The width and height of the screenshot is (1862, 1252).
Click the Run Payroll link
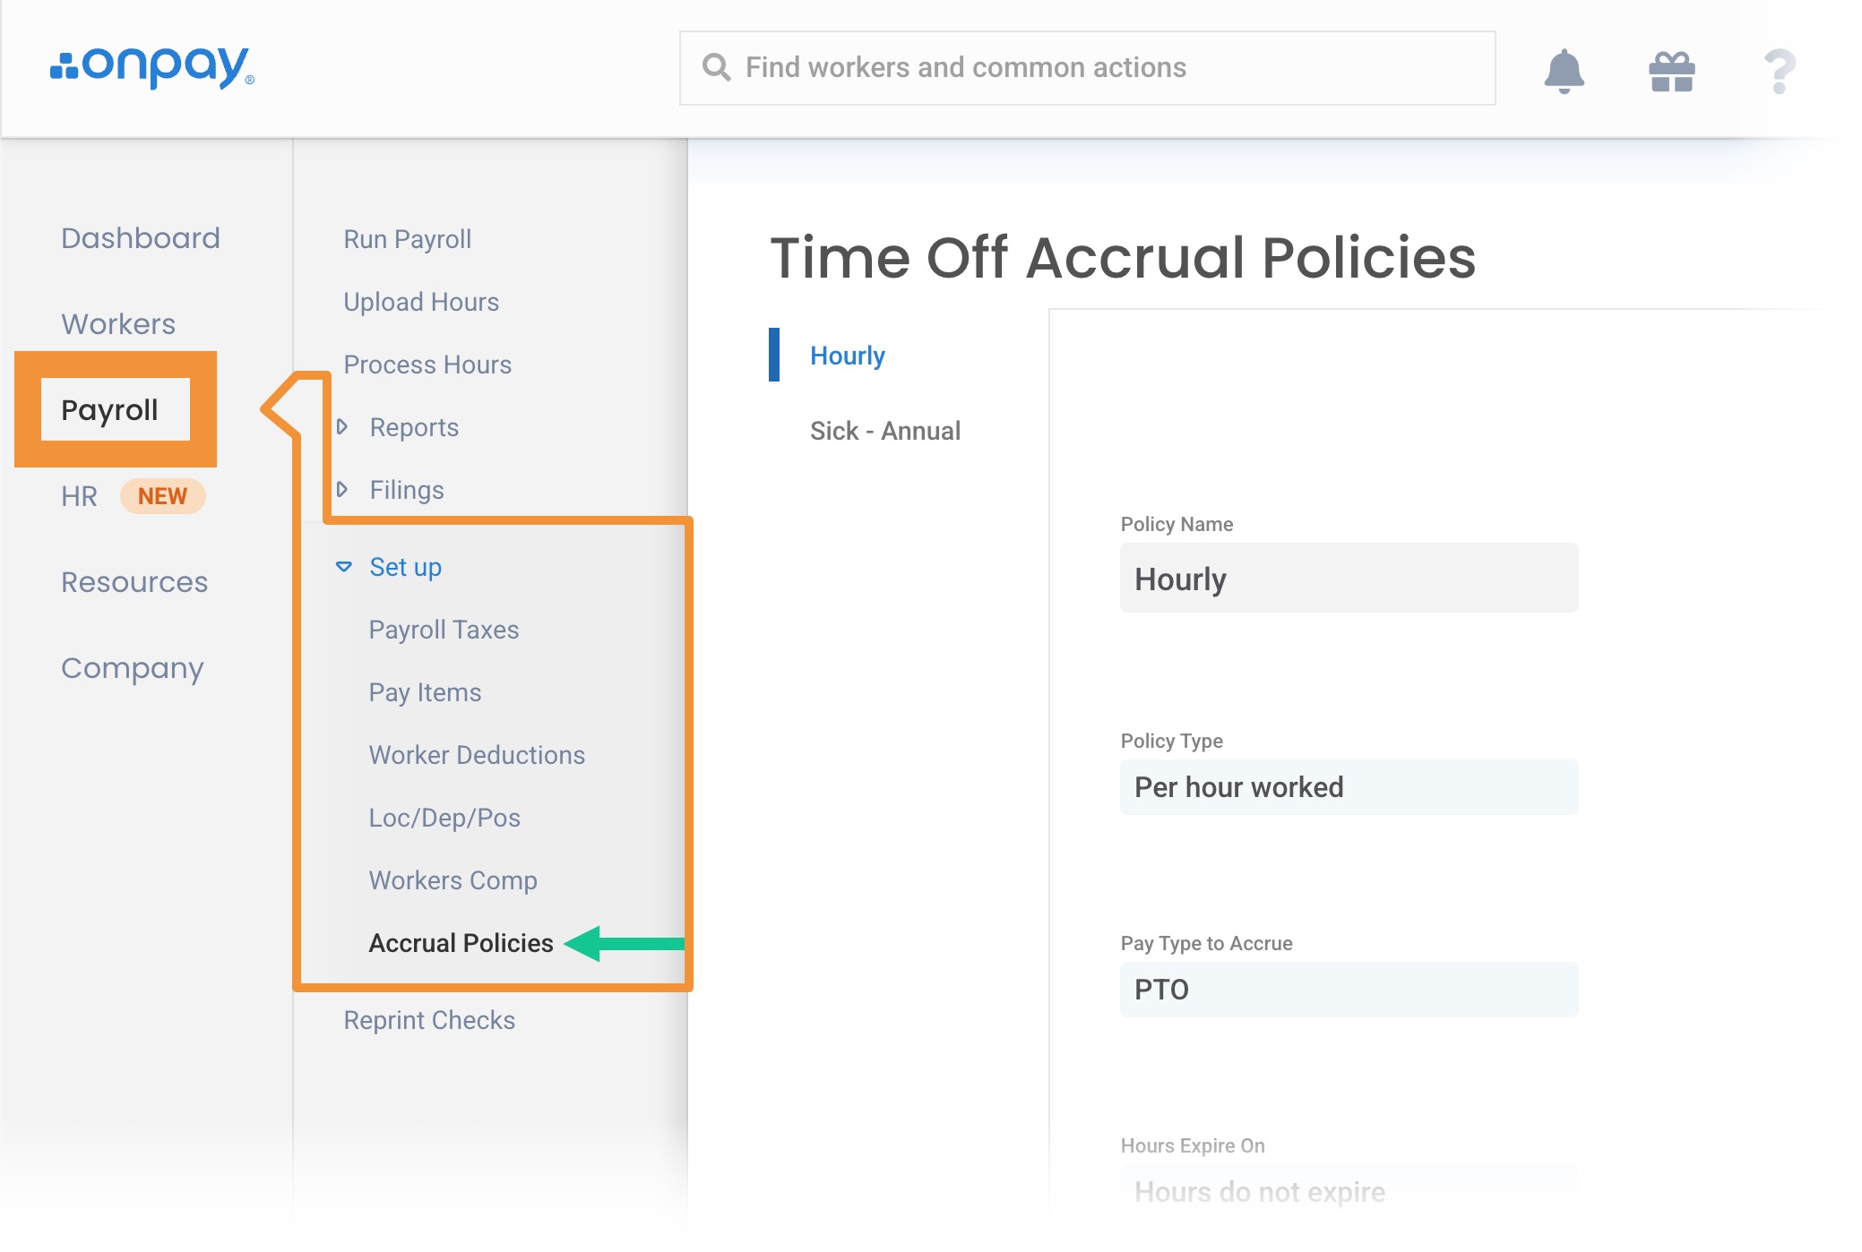408,239
